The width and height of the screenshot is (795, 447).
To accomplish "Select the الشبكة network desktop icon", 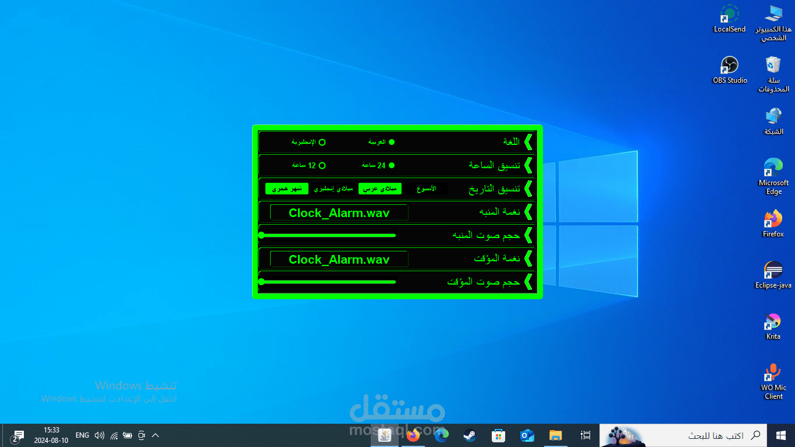I will (x=773, y=121).
